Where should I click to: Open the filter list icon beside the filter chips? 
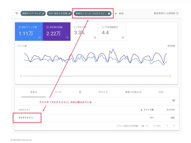17,13
